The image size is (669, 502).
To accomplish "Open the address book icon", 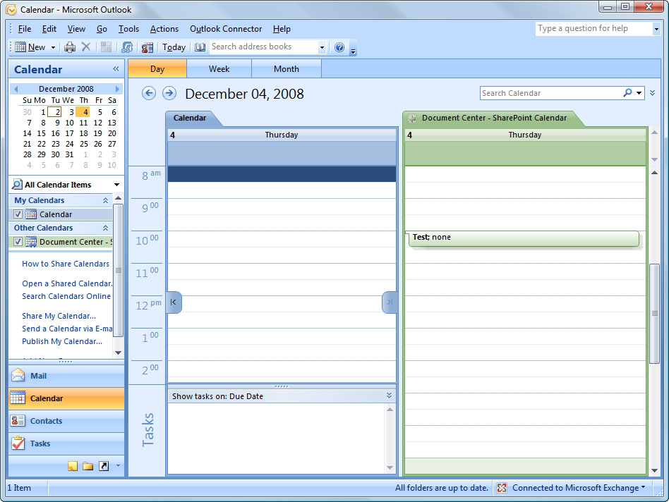I will (x=200, y=47).
